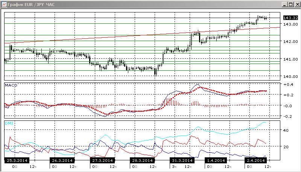Click the -0.0 MACD scale value
This screenshot has height=172, width=301.
click(288, 106)
